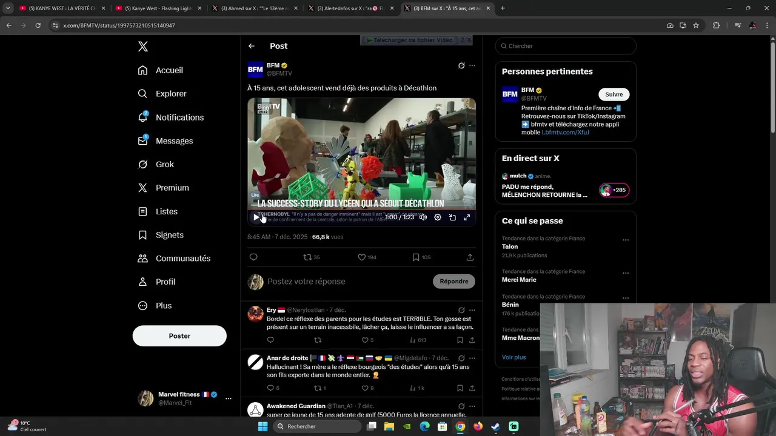Open options for the Merci Marie trend
776x436 pixels.
pos(626,273)
